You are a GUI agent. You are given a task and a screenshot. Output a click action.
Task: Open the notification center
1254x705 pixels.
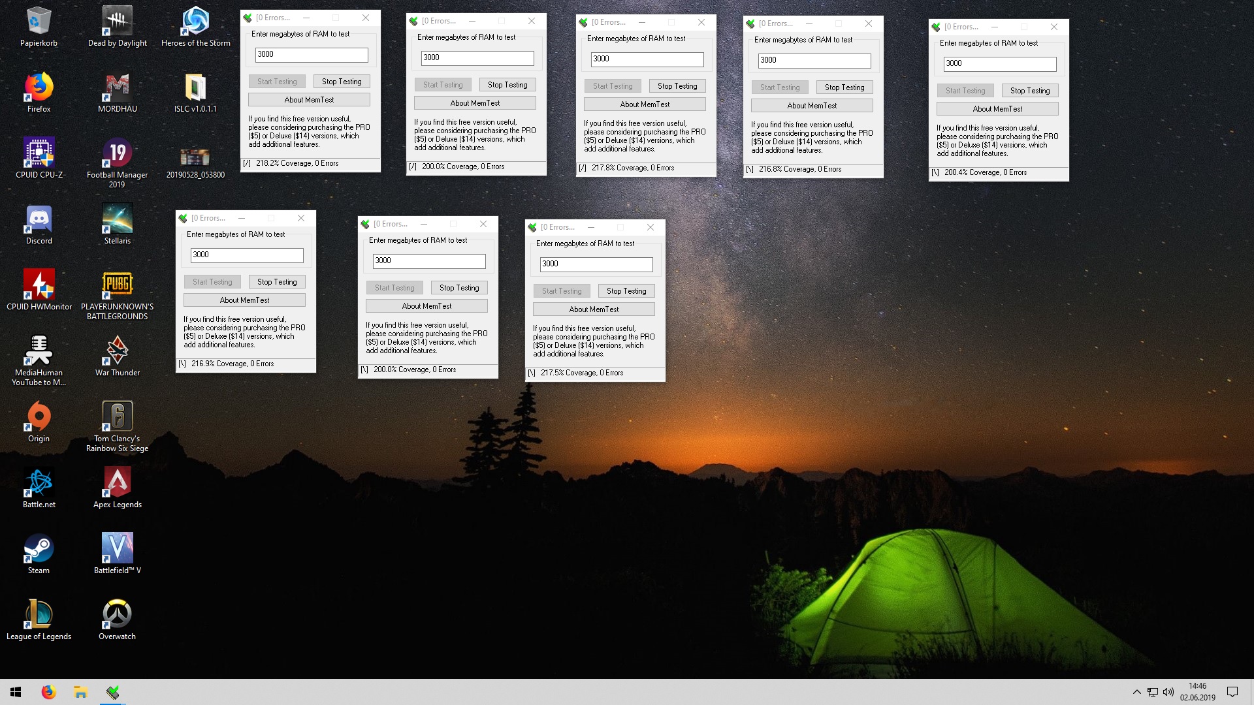point(1232,692)
